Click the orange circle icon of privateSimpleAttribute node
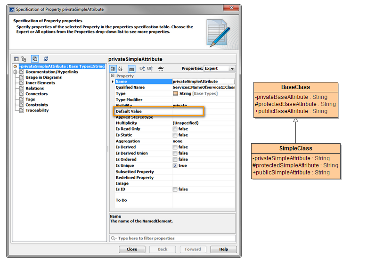 (x=16, y=66)
